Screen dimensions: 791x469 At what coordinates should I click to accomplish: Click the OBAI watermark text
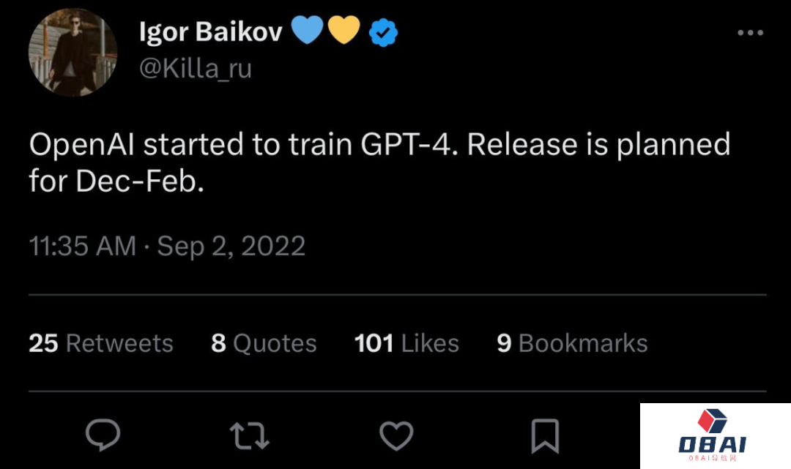click(712, 444)
